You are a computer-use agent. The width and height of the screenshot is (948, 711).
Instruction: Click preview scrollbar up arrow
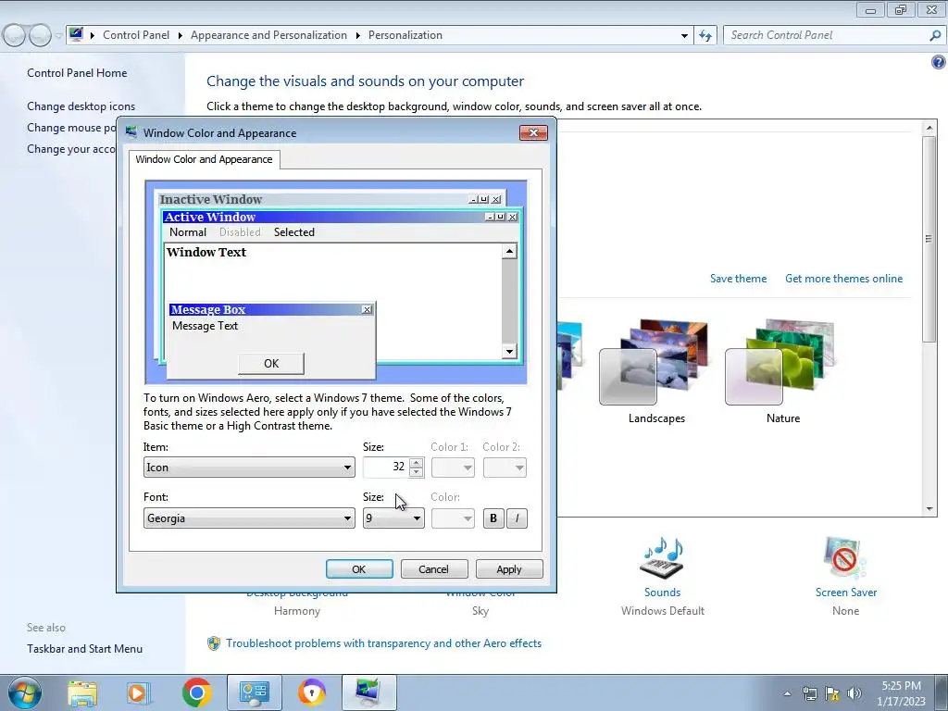pyautogui.click(x=510, y=252)
